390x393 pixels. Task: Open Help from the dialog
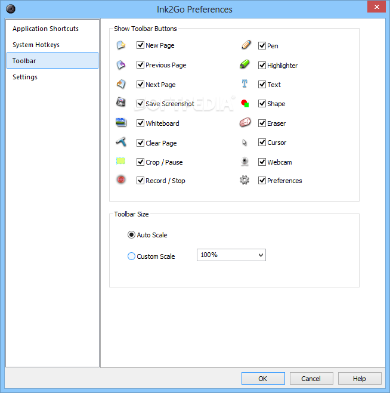point(360,378)
